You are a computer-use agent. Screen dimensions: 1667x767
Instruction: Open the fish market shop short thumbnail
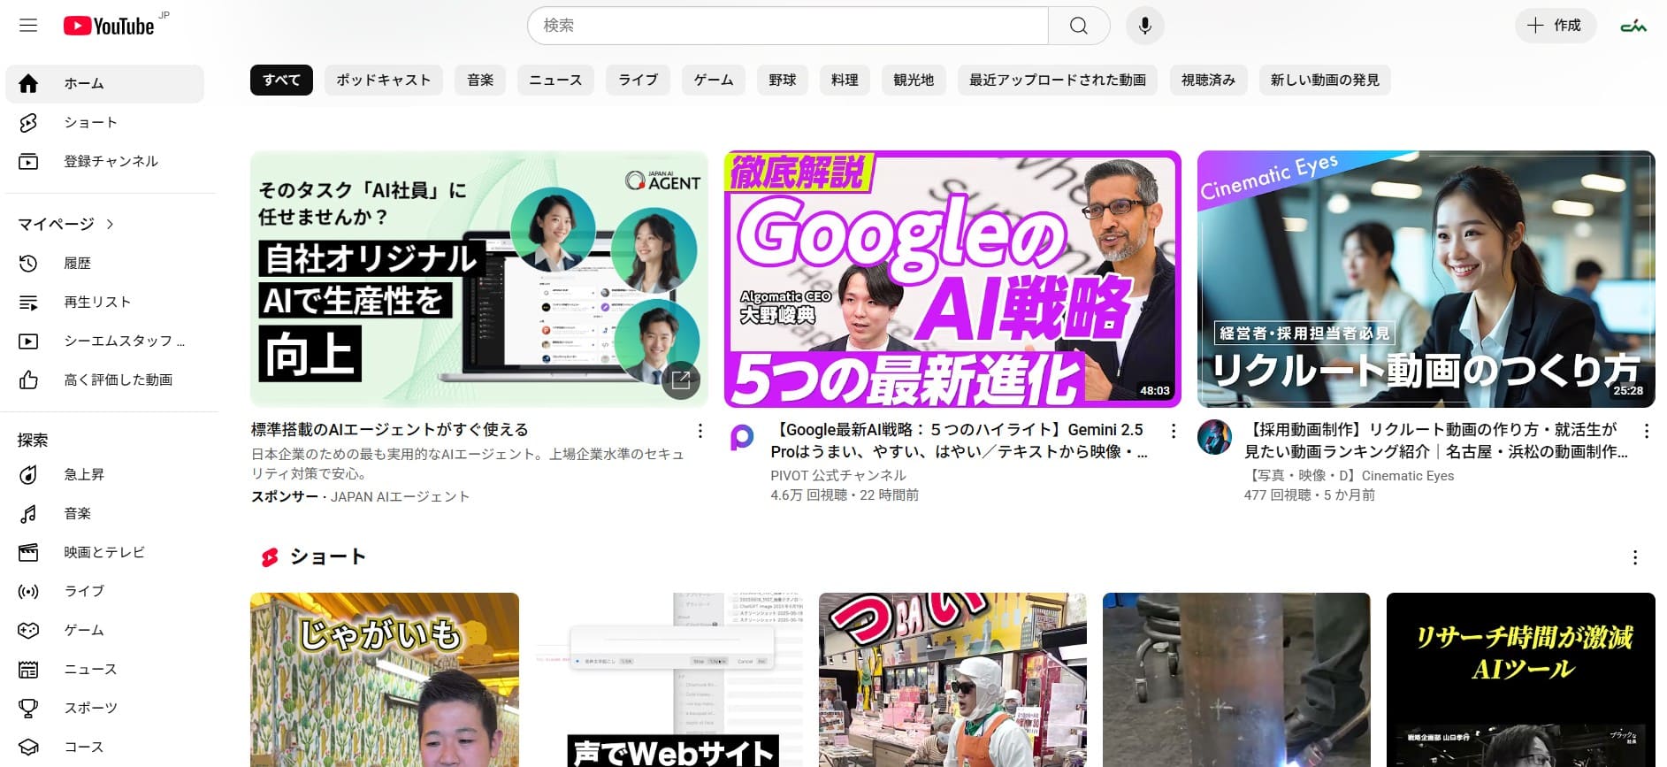[x=952, y=679]
